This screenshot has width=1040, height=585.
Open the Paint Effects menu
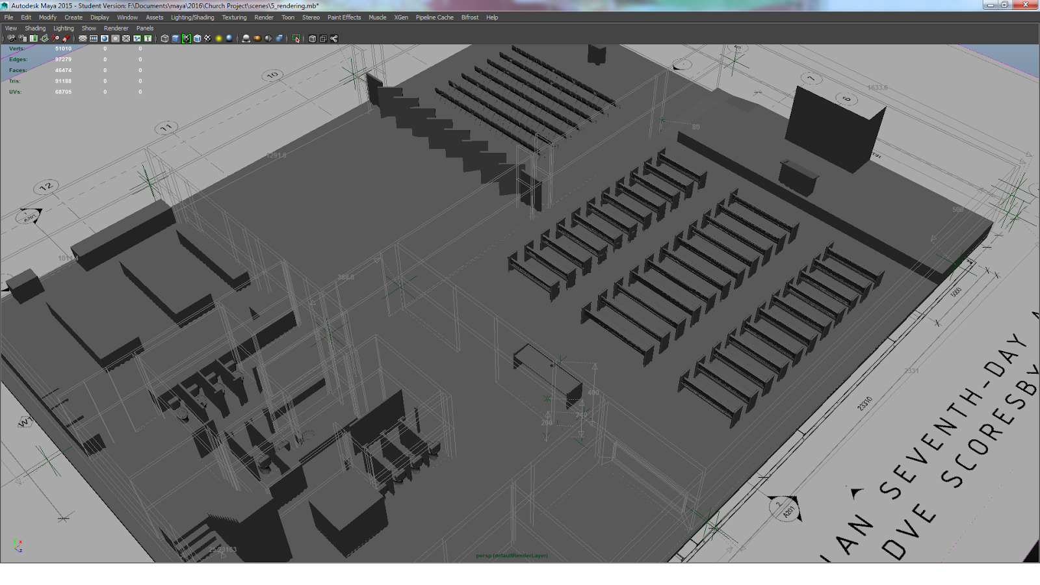pyautogui.click(x=344, y=18)
